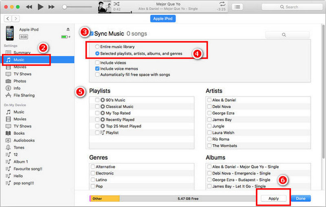Open the pop song!!! playlist
Screen dimensions: 326x207
(x=24, y=183)
